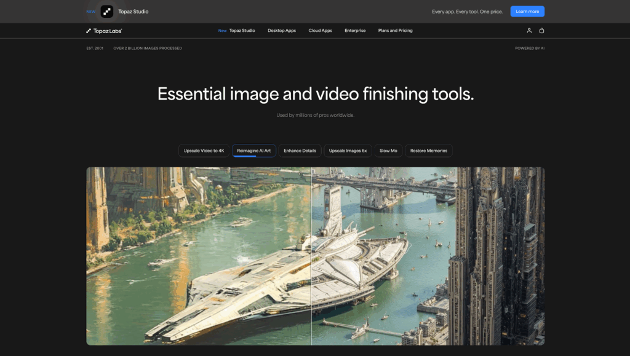This screenshot has width=630, height=356.
Task: Click the Topaz Studio title in the top banner
Action: [133, 11]
